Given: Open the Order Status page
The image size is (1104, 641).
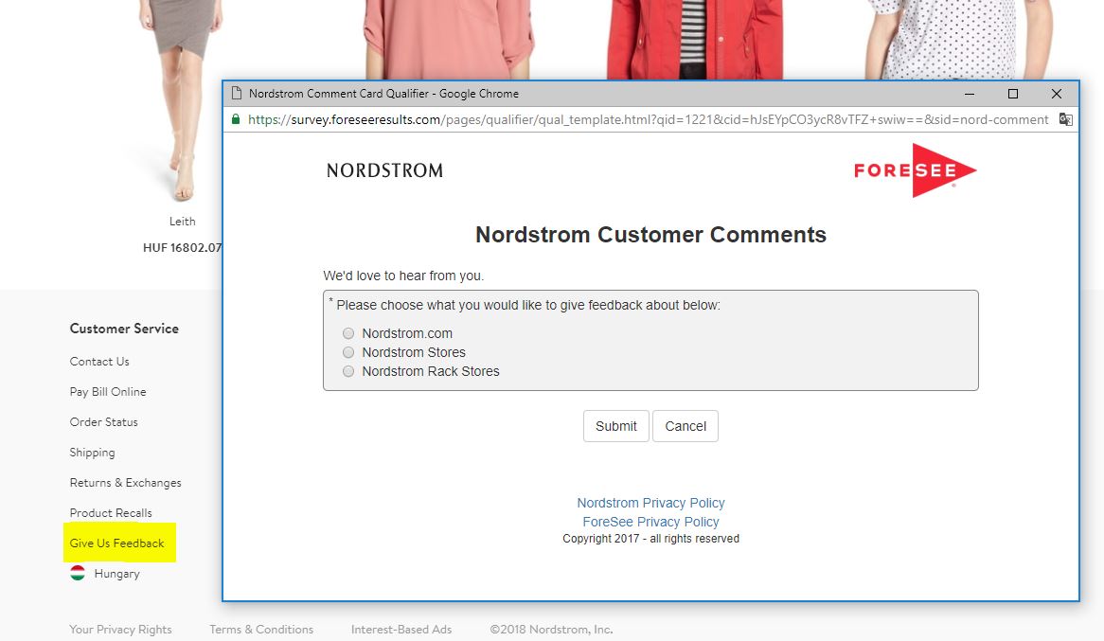Looking at the screenshot, I should [x=104, y=421].
